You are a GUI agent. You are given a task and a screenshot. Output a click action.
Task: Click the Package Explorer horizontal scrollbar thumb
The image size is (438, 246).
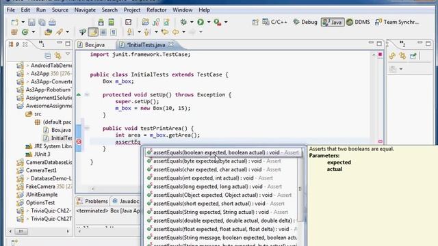[21, 231]
